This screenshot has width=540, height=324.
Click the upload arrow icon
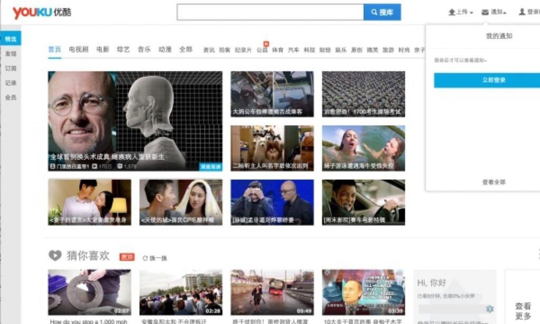[x=452, y=12]
